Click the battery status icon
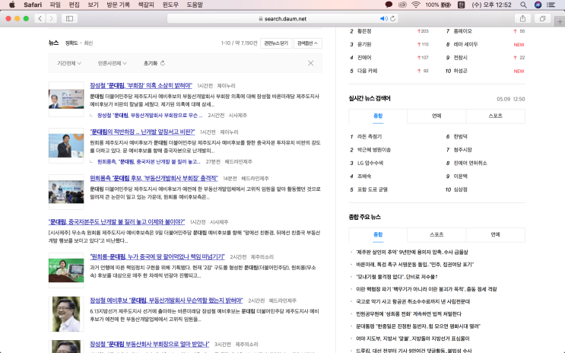 [x=446, y=5]
